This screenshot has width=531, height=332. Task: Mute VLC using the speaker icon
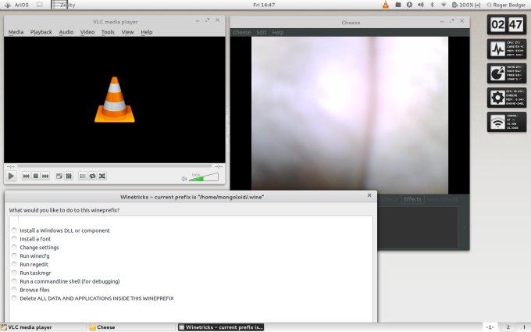[184, 177]
